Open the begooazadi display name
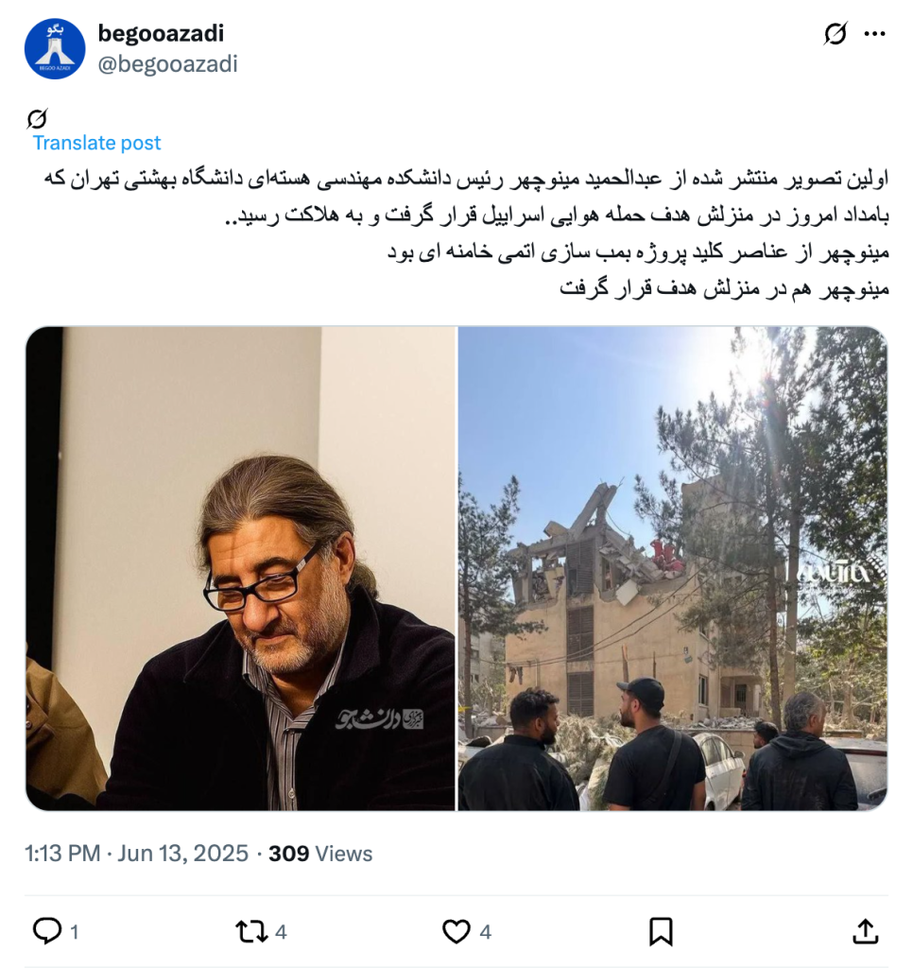This screenshot has height=968, width=913. (x=161, y=33)
